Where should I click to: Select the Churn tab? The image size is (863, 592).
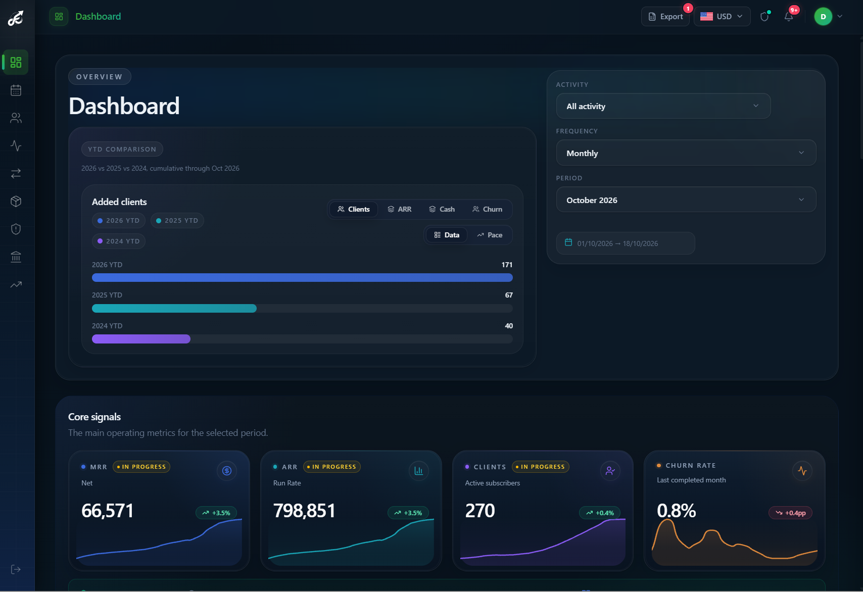(487, 209)
